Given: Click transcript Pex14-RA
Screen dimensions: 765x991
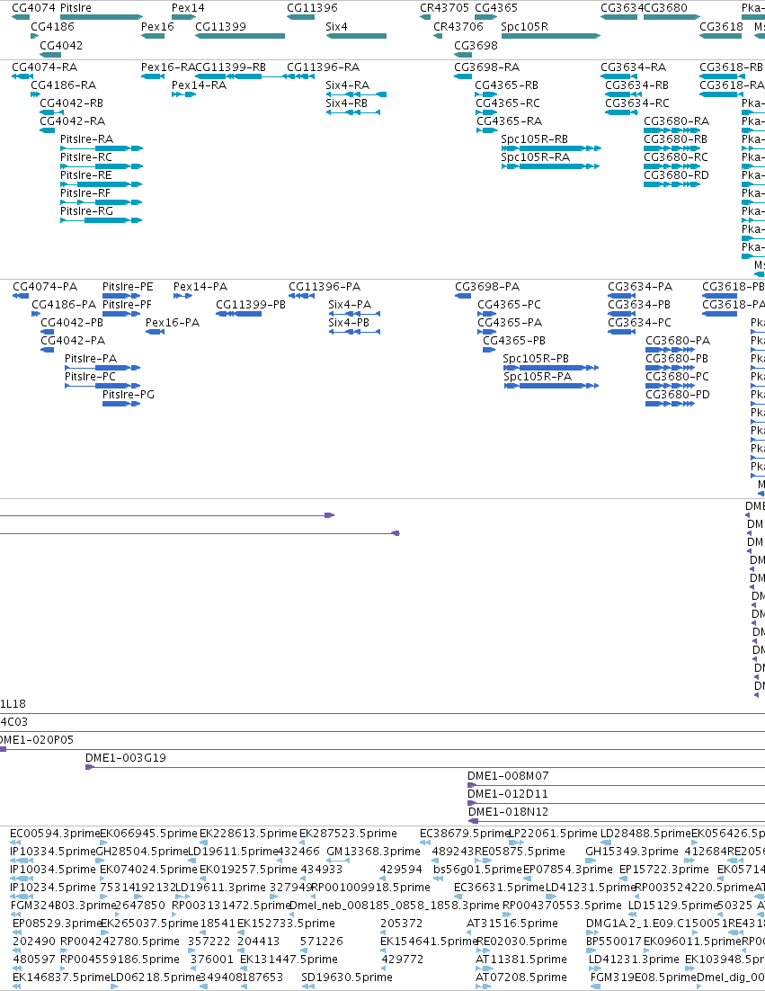Looking at the screenshot, I should 199,85.
